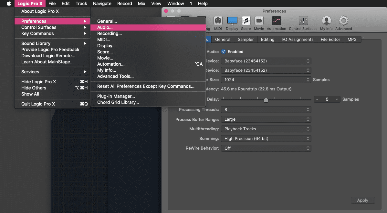Open Control Surfaces faders icon

303,23
